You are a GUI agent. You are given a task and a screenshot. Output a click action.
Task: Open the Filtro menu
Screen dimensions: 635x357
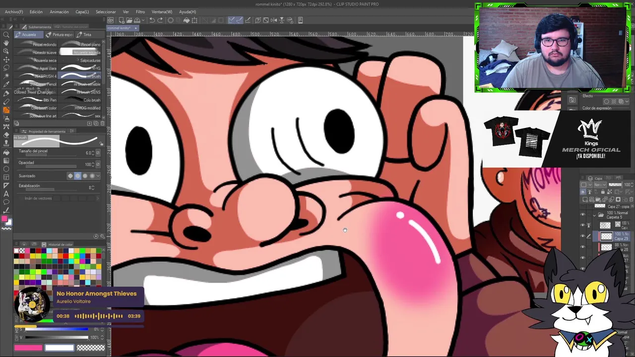[140, 11]
